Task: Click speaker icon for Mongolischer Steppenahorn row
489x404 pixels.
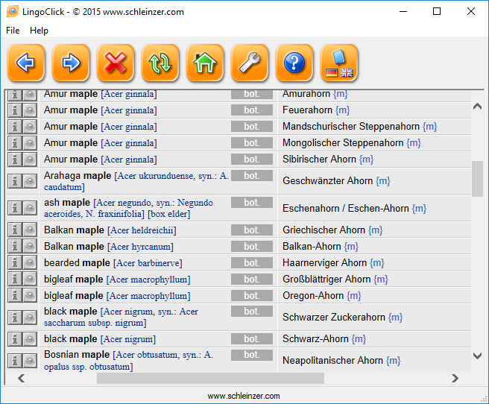Action: pyautogui.click(x=30, y=143)
